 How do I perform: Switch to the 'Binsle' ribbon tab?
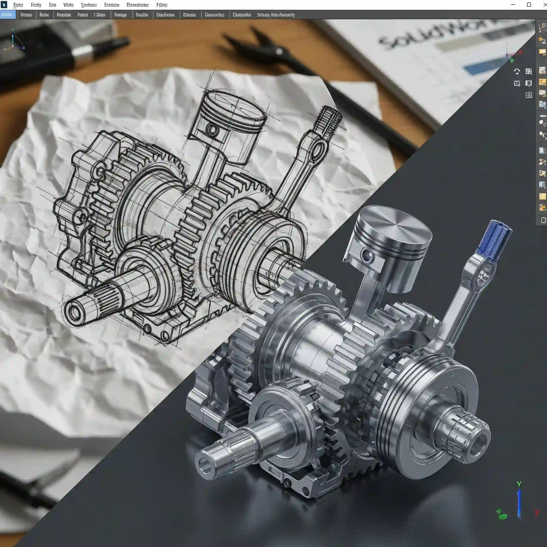point(189,15)
